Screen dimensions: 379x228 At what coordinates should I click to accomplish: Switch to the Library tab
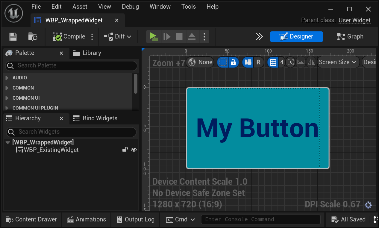[87, 53]
